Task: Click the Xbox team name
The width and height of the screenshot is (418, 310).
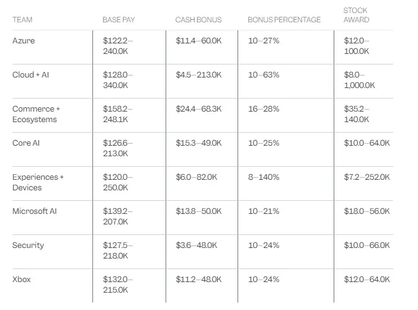Action: (21, 280)
